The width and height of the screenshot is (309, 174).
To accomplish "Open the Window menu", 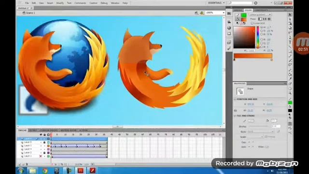I will point(115,3).
